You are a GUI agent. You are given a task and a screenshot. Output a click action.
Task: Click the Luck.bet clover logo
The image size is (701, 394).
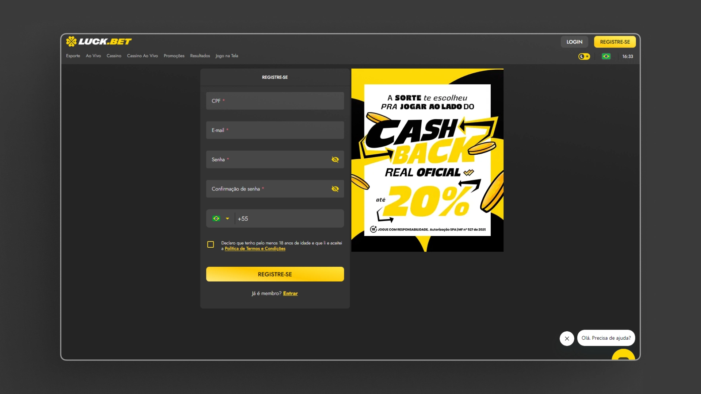71,42
